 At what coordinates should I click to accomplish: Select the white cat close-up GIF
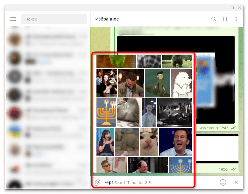click(149, 142)
